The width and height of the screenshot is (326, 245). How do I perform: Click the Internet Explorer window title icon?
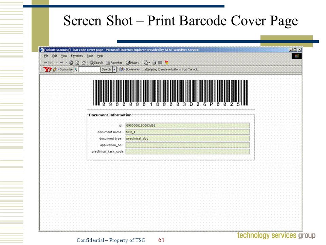(x=41, y=50)
